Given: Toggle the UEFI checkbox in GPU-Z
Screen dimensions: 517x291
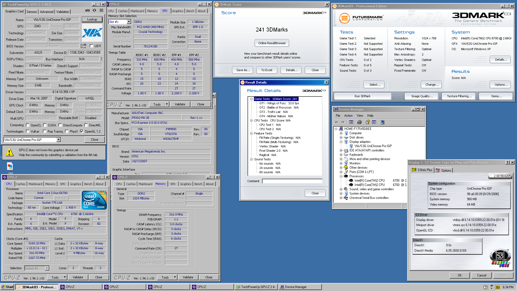Looking at the screenshot, I should click(x=91, y=46).
